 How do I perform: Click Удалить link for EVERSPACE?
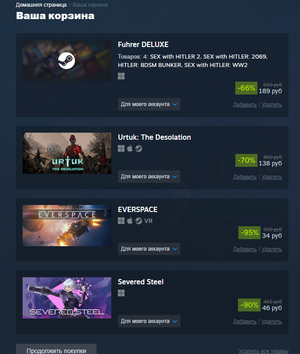pyautogui.click(x=272, y=249)
